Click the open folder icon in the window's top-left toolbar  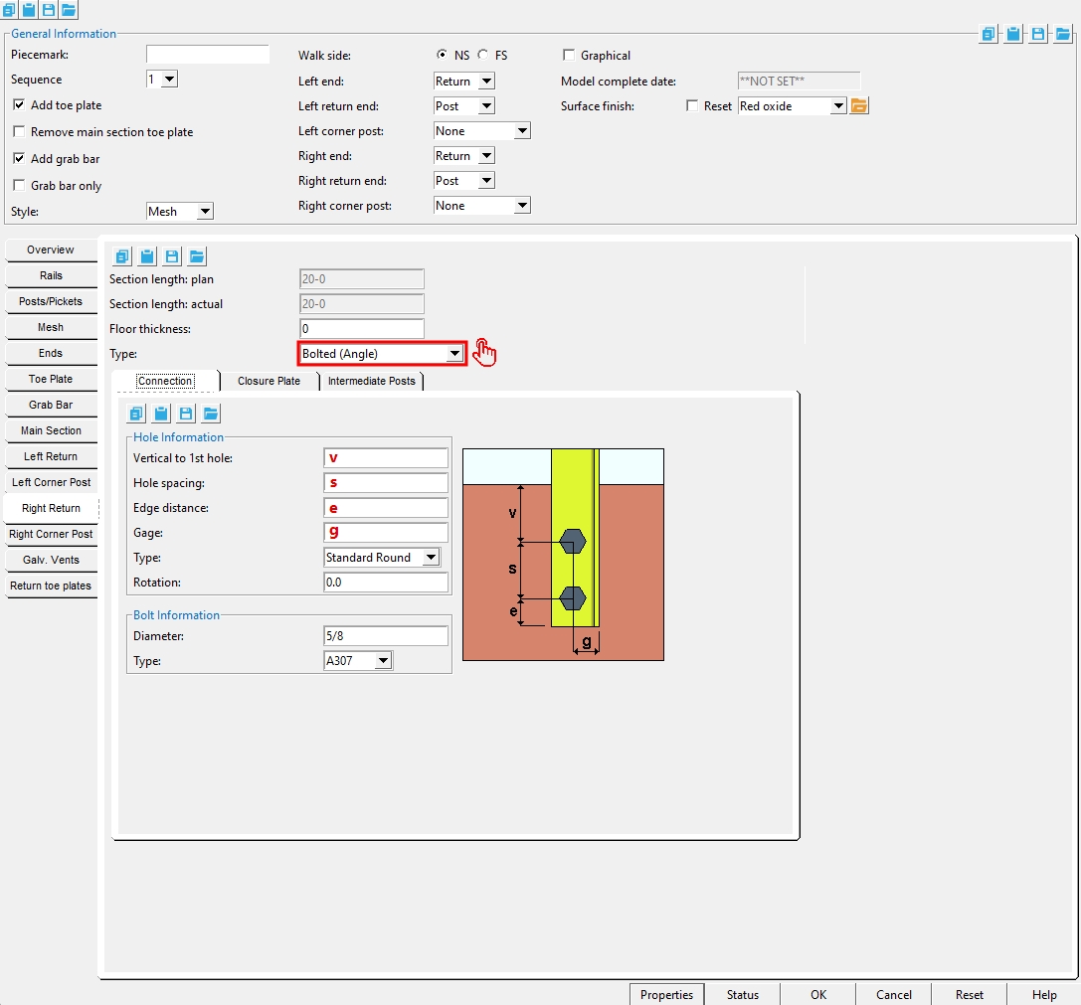69,10
